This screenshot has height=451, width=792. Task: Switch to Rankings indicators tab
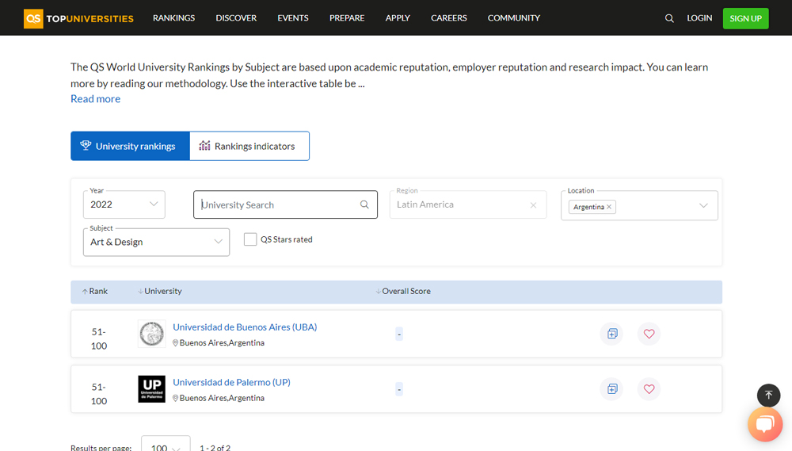[x=249, y=146]
